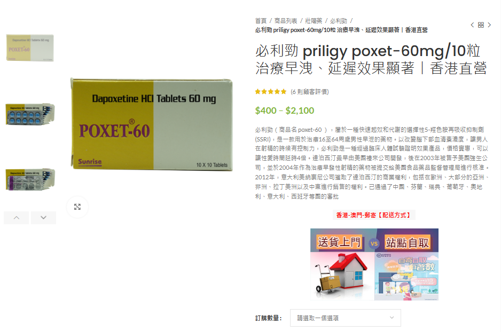Click the five-star rating stars
The width and height of the screenshot is (501, 332).
point(271,92)
